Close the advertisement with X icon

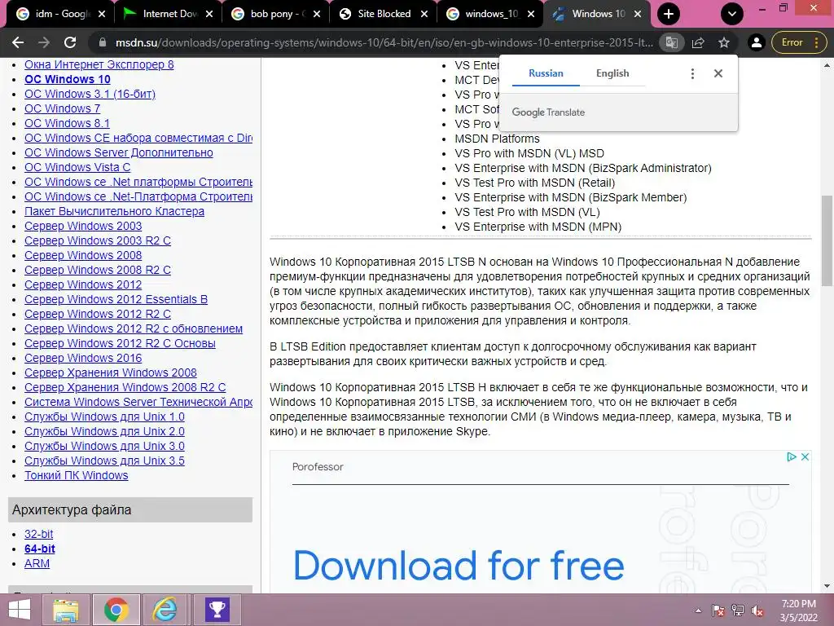point(805,456)
